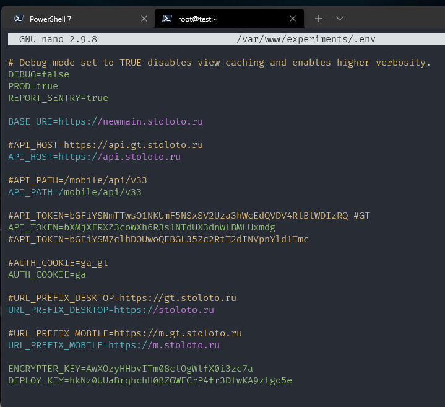
Task: Open a new tab with the plus button
Action: (x=319, y=19)
